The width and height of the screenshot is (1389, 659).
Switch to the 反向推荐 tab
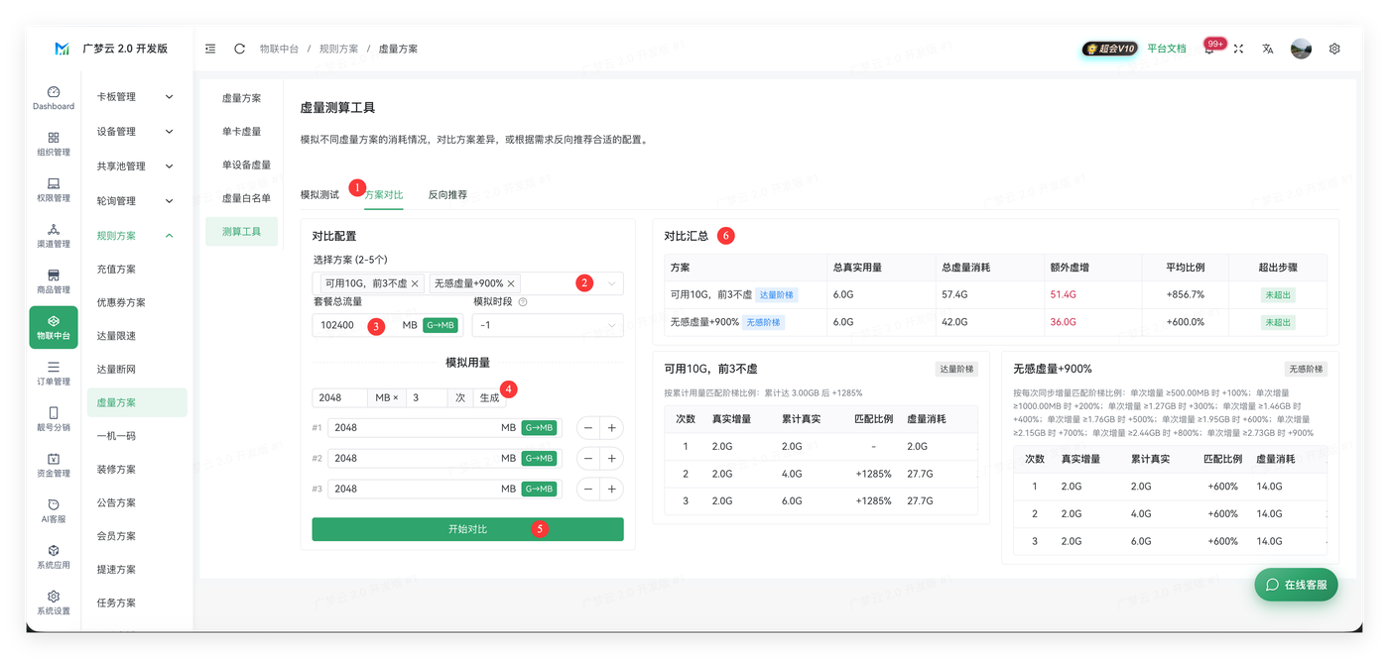(x=447, y=195)
